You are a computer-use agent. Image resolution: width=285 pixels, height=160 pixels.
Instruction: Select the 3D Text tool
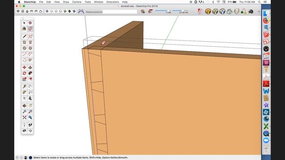tap(30, 98)
